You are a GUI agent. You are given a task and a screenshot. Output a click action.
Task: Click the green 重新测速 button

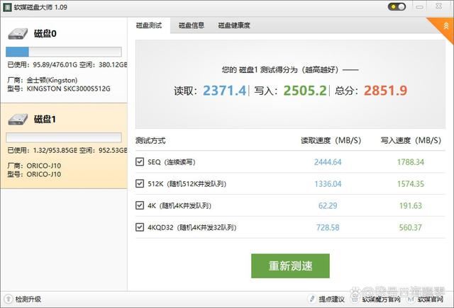(x=290, y=266)
